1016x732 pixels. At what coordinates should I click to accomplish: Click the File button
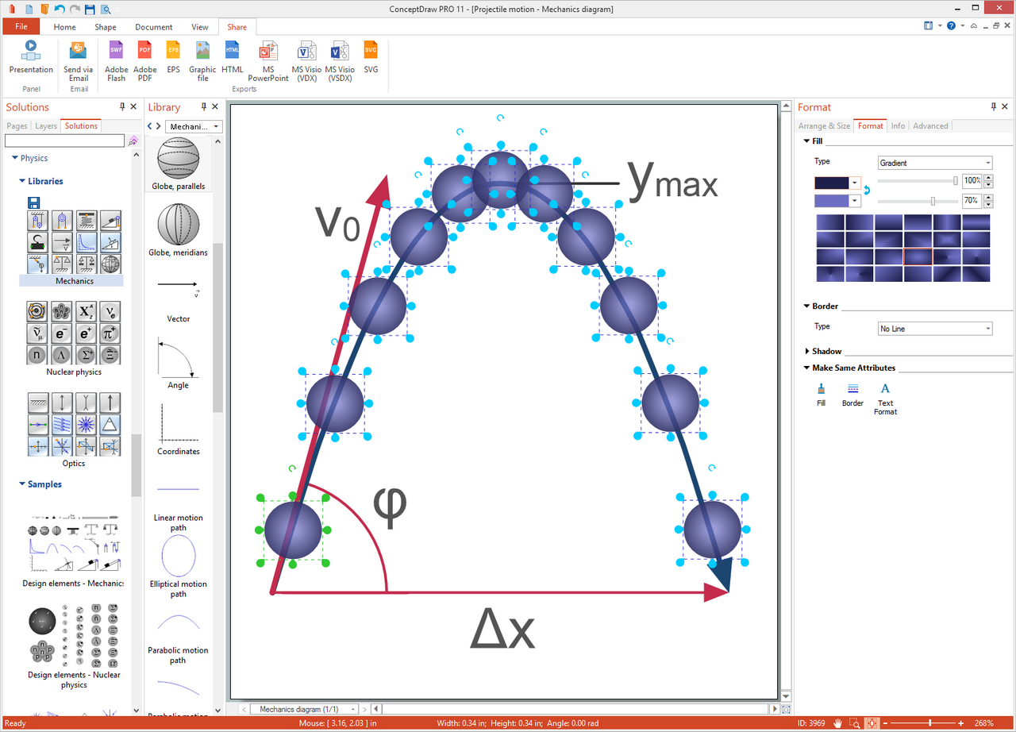pyautogui.click(x=21, y=27)
